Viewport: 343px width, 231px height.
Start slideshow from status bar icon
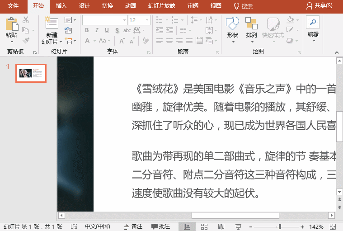(238, 226)
